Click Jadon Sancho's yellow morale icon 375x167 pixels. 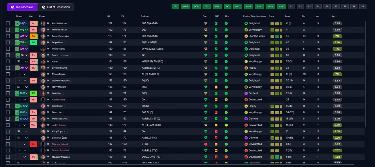pos(226,125)
